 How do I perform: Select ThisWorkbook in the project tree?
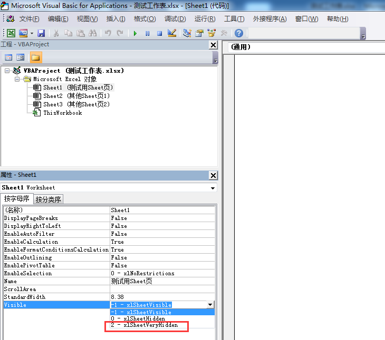(62, 113)
